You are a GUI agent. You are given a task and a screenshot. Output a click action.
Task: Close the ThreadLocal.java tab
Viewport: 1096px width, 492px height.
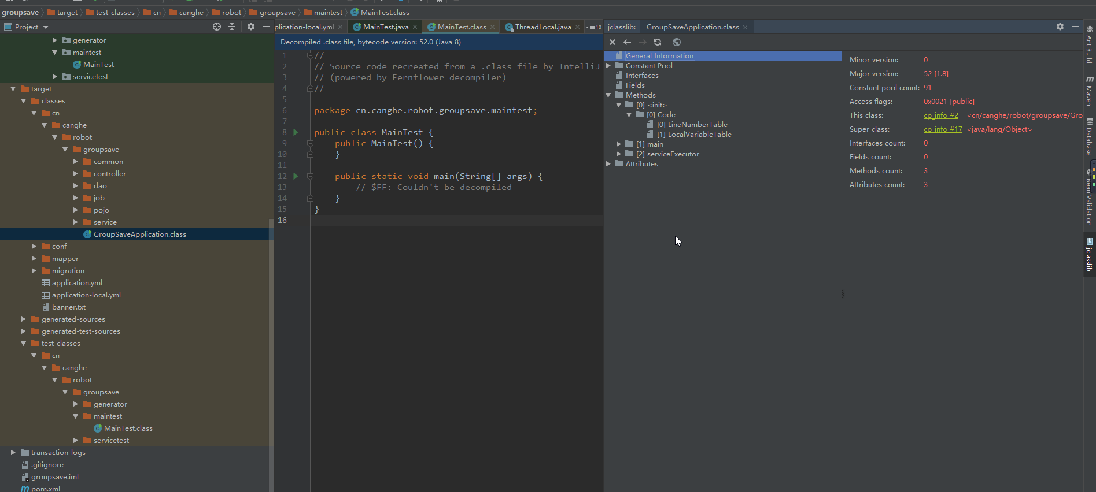tap(578, 27)
